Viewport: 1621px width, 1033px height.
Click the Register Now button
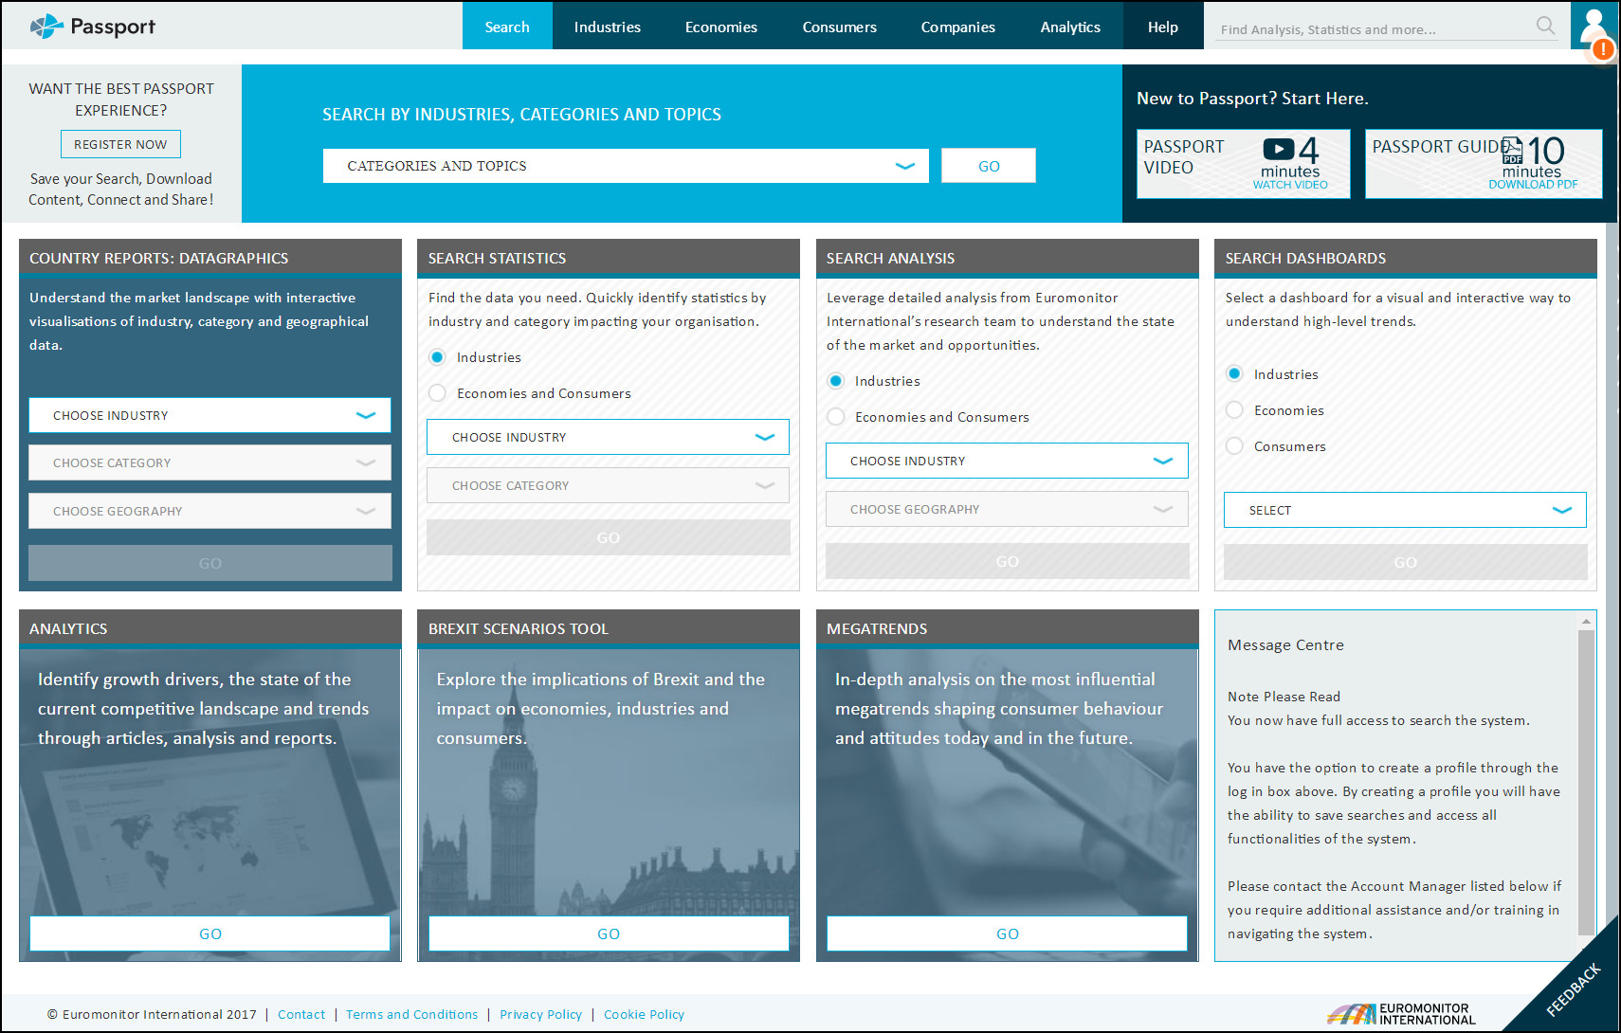(x=120, y=144)
